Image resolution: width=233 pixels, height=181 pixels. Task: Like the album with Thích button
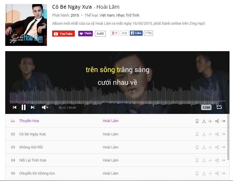pos(85,33)
